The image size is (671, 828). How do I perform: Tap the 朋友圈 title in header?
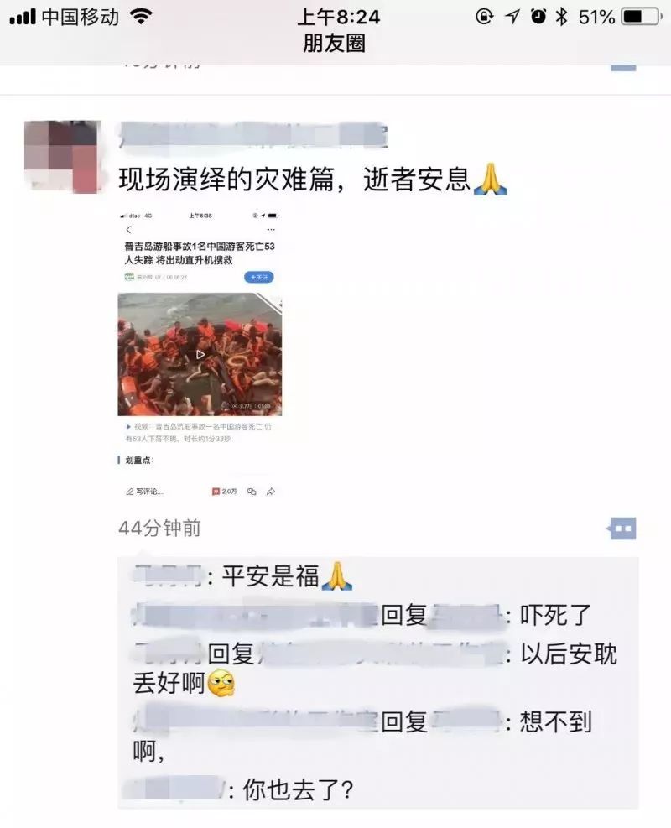335,44
